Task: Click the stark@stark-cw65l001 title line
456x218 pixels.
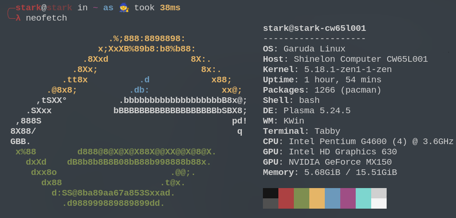Action: [314, 29]
